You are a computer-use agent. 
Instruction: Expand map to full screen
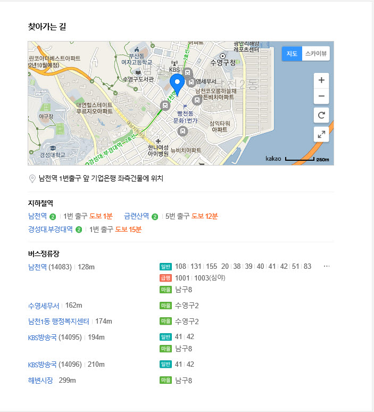coord(321,134)
